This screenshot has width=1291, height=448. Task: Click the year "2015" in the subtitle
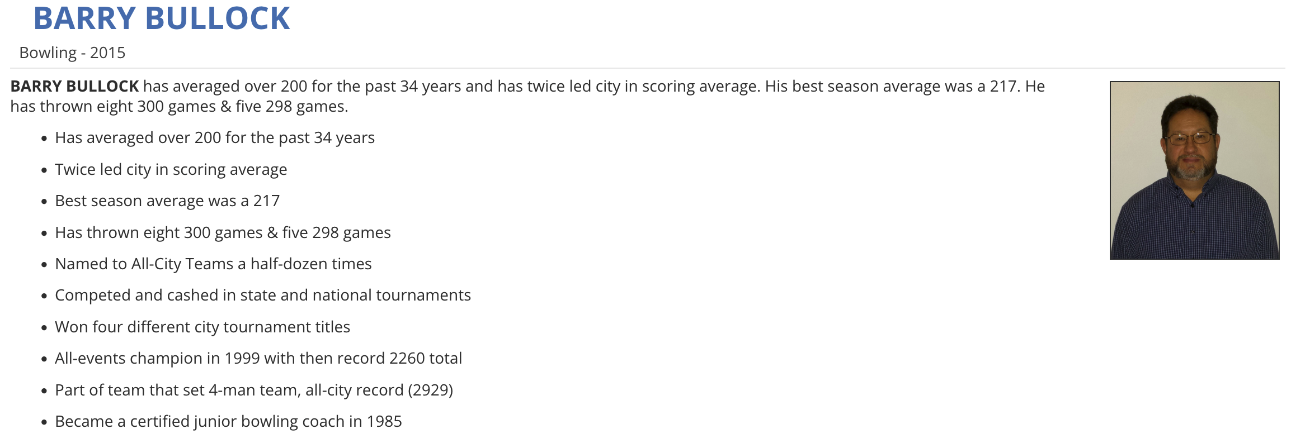pyautogui.click(x=107, y=53)
